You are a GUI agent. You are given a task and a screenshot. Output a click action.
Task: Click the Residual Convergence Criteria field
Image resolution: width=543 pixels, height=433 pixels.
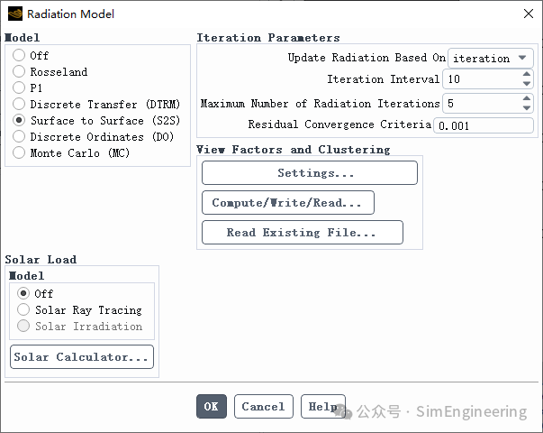pos(484,125)
